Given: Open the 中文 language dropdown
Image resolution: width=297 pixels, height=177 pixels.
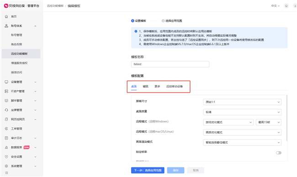Looking at the screenshot, I should [x=275, y=6].
